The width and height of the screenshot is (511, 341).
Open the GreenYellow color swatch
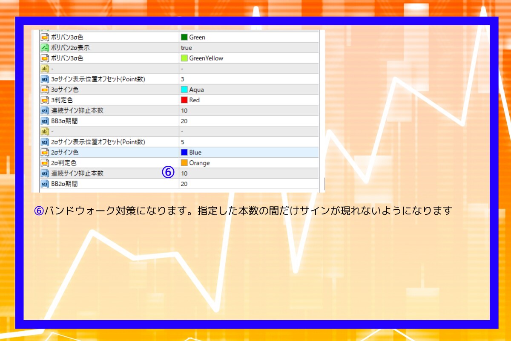click(x=184, y=58)
